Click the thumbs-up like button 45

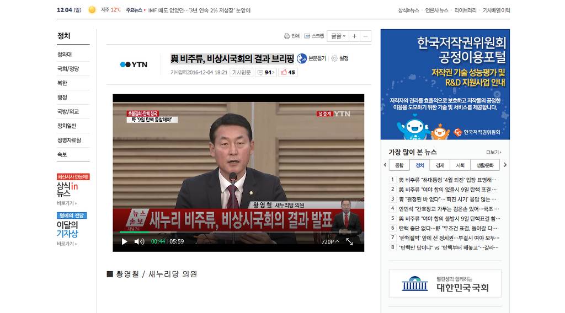pos(288,72)
